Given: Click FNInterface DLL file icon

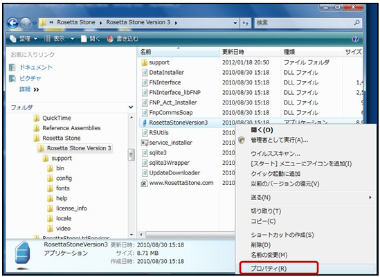Looking at the screenshot, I should 145,82.
